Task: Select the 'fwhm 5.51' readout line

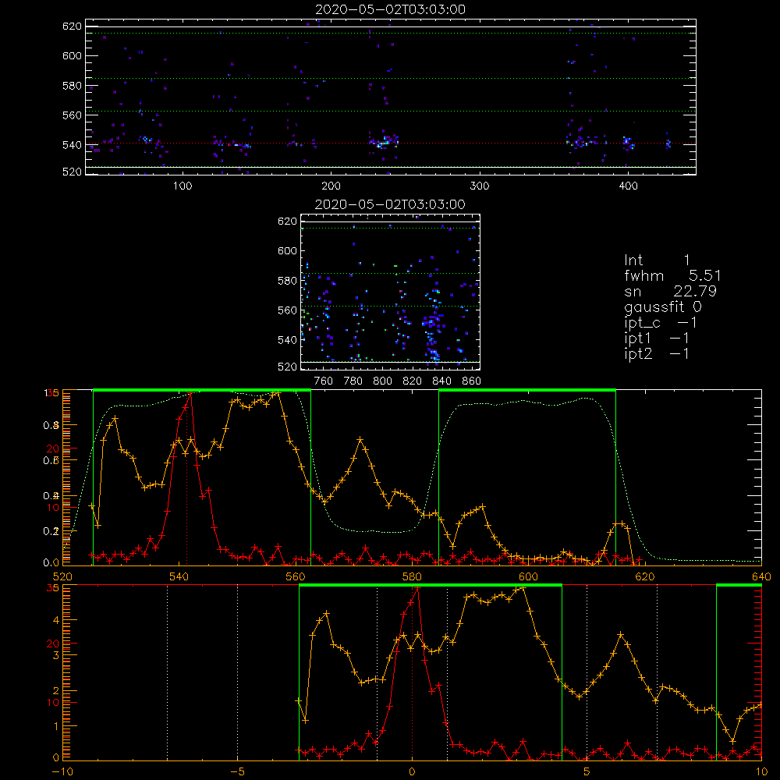Action: click(672, 275)
